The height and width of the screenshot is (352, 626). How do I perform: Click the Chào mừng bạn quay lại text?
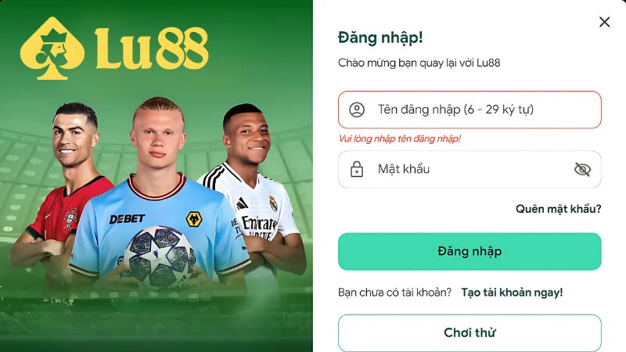click(x=419, y=63)
